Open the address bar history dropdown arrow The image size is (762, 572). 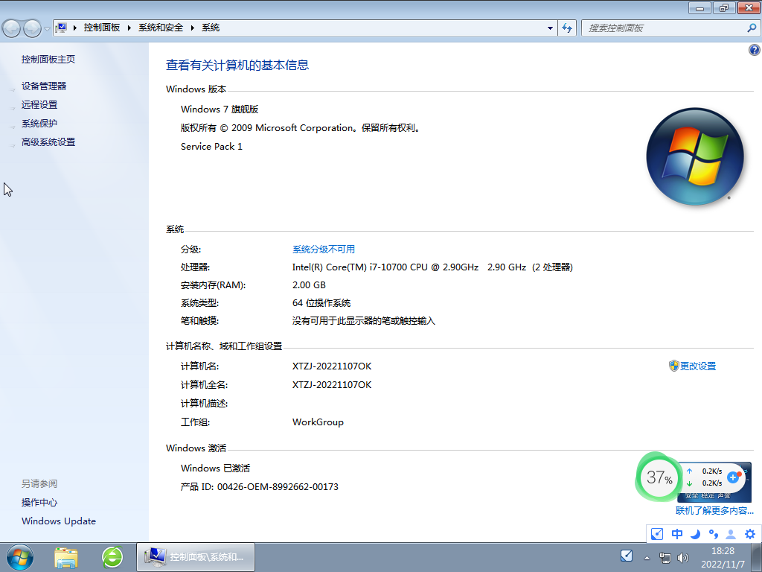pos(548,28)
